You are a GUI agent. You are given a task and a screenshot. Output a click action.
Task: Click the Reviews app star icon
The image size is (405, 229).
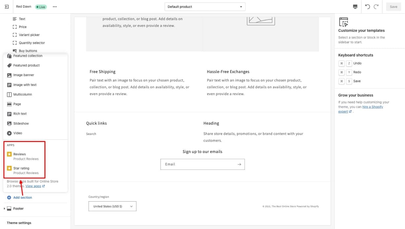pyautogui.click(x=9, y=154)
